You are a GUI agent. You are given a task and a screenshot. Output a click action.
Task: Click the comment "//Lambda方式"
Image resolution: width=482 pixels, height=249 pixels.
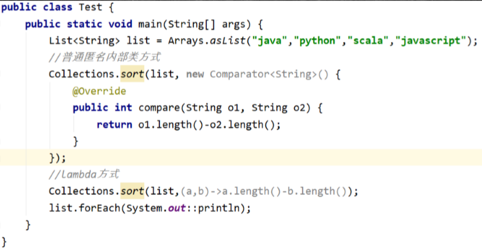coord(84,174)
